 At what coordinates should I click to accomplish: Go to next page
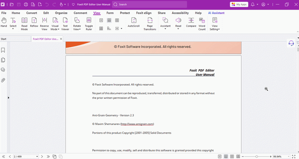click(42, 156)
